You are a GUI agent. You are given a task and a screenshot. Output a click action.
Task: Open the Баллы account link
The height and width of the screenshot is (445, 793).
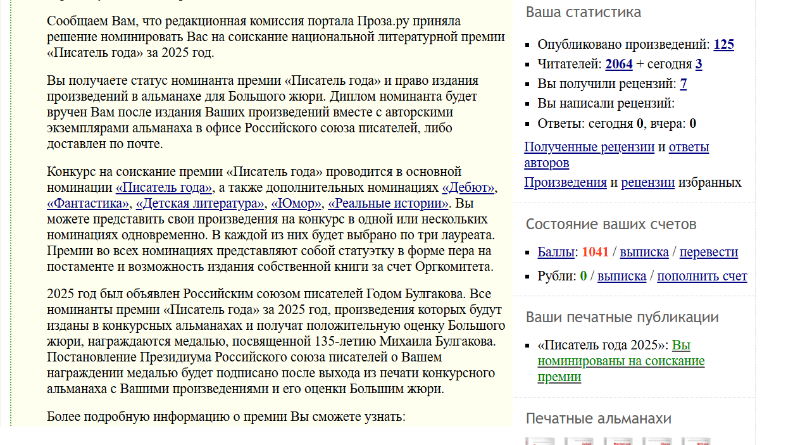coord(556,252)
